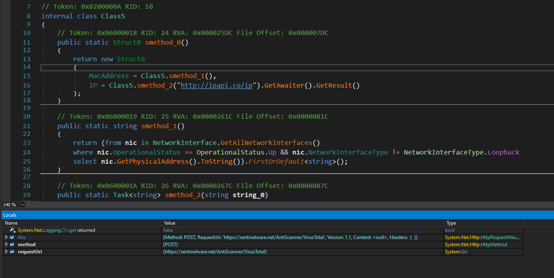Click the horizontal scrollbar left arrow

coord(28,205)
